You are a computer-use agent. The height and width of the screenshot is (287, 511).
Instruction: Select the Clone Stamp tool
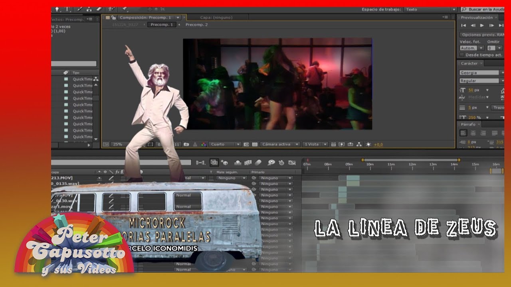coord(89,9)
